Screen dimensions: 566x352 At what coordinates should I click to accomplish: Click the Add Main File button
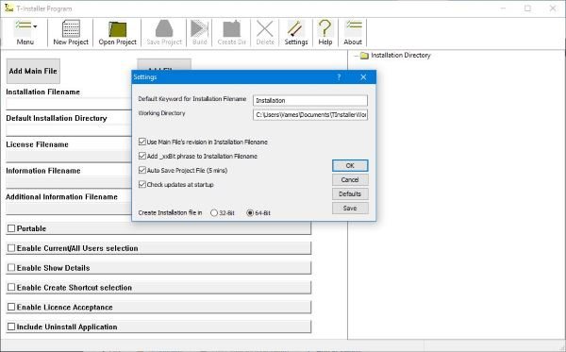[33, 71]
